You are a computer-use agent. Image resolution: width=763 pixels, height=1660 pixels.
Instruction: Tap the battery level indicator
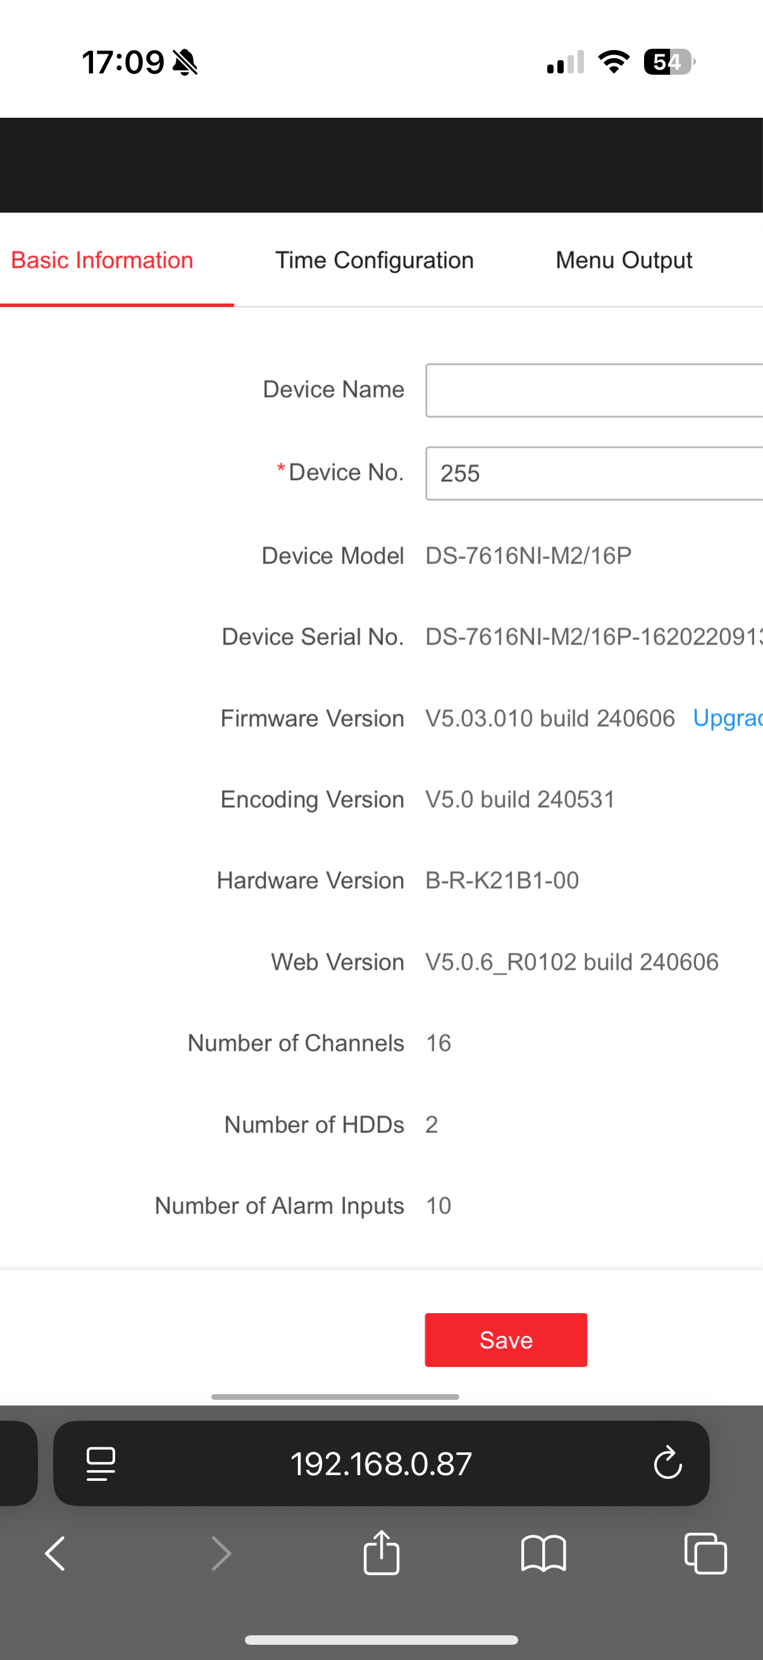click(669, 62)
